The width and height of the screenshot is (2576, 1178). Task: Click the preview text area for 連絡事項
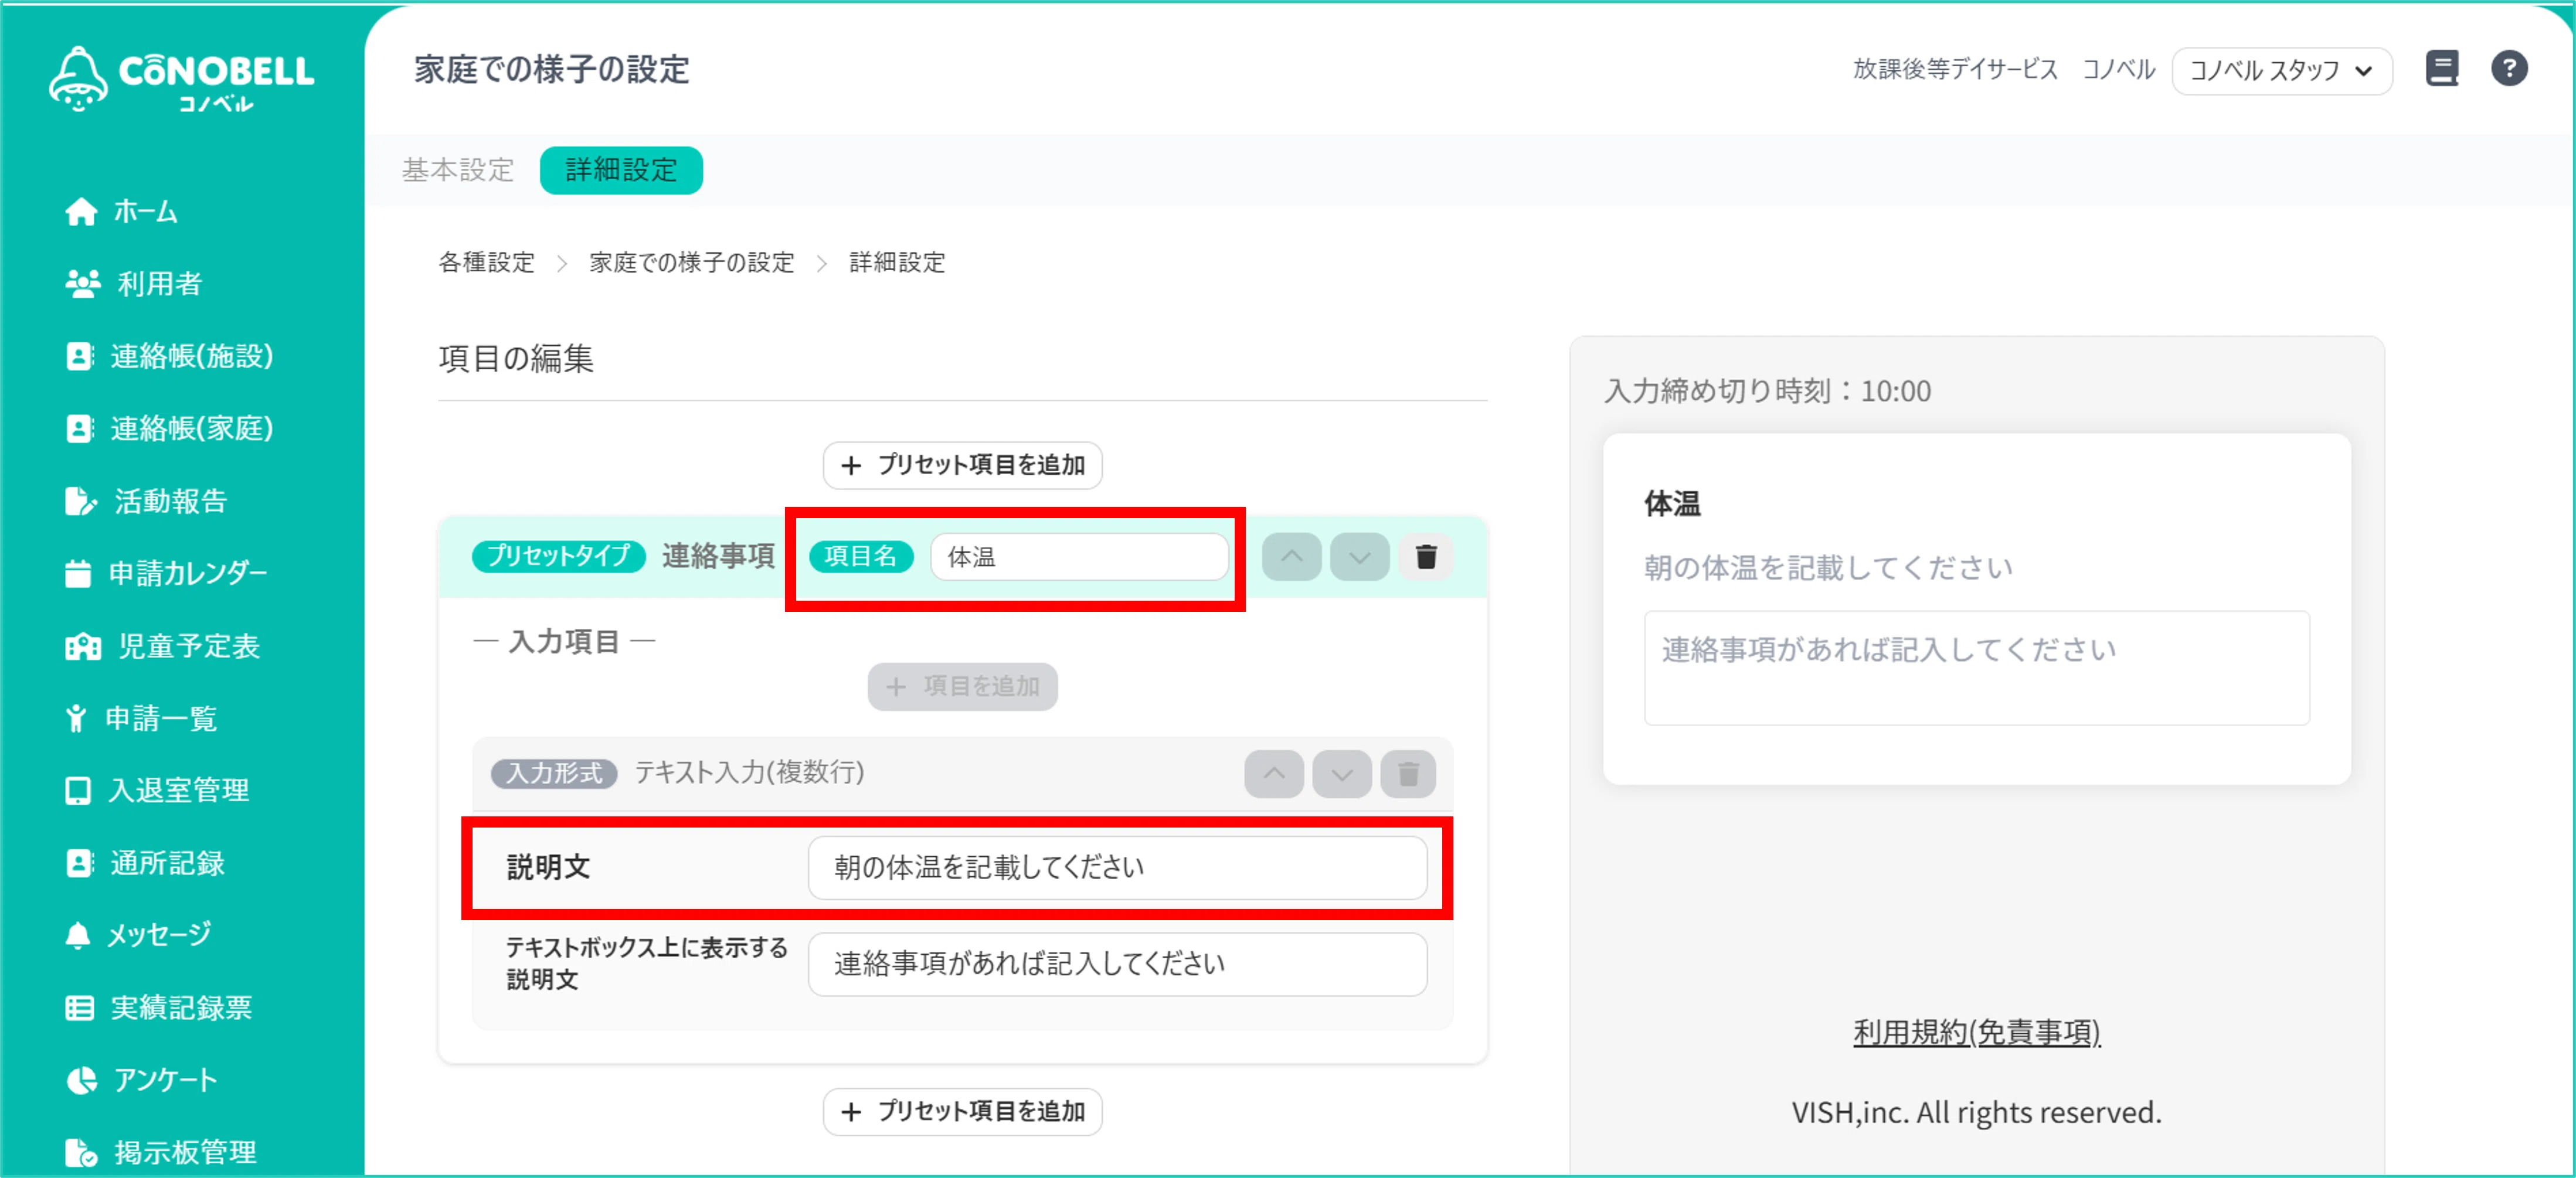click(x=1976, y=667)
